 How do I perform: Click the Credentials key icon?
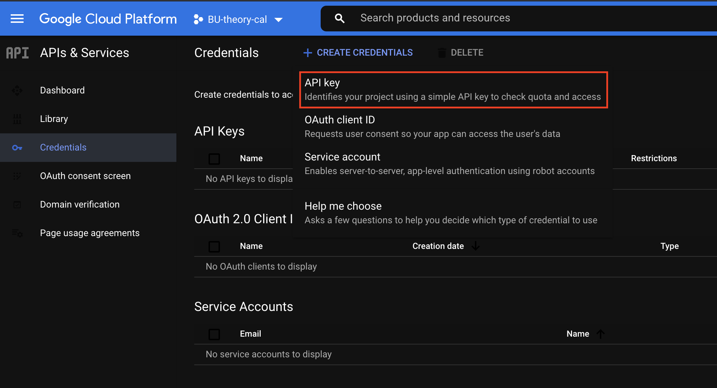[17, 148]
